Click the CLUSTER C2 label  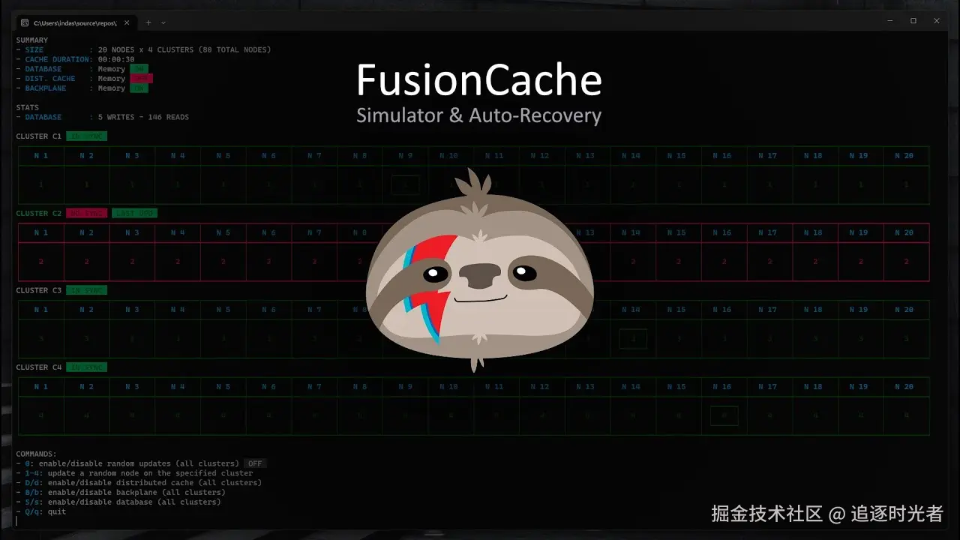(x=39, y=214)
